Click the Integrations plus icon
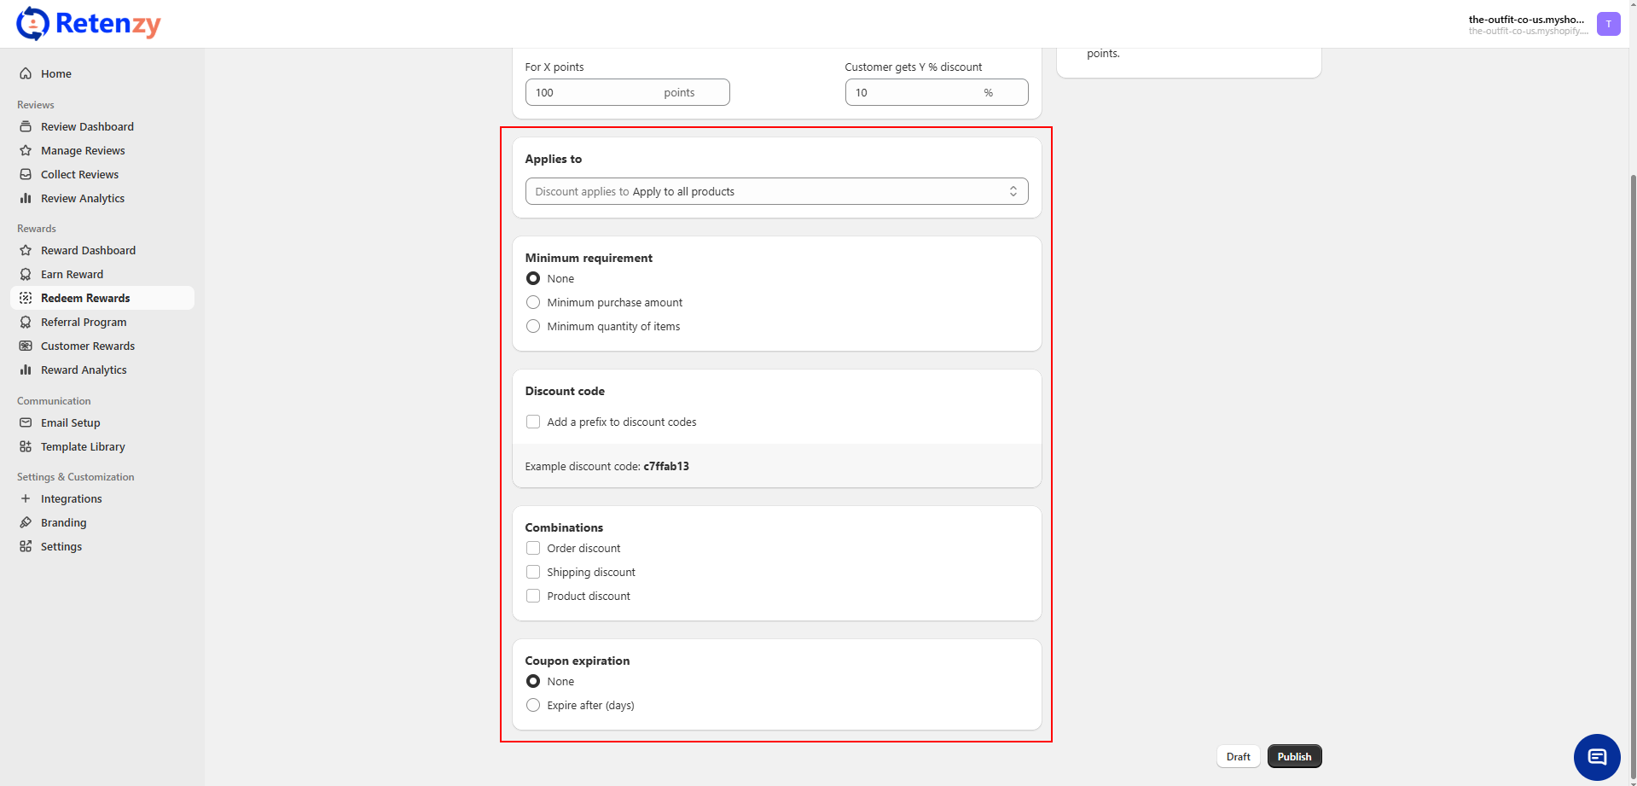 click(x=26, y=498)
